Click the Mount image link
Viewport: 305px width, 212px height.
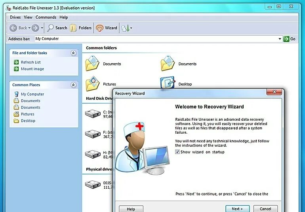point(32,69)
